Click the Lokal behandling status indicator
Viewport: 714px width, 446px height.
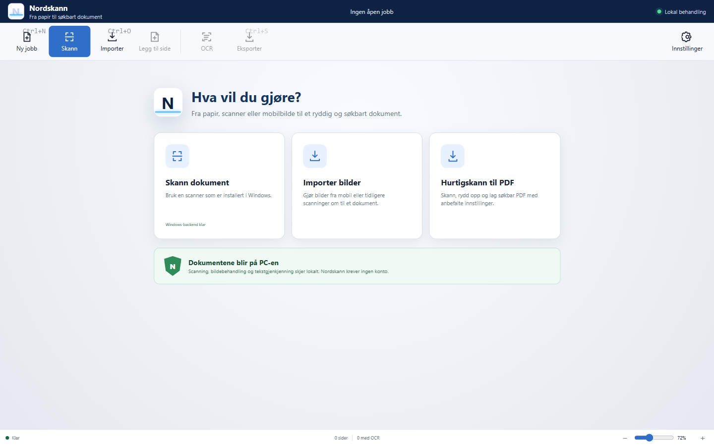pyautogui.click(x=681, y=12)
